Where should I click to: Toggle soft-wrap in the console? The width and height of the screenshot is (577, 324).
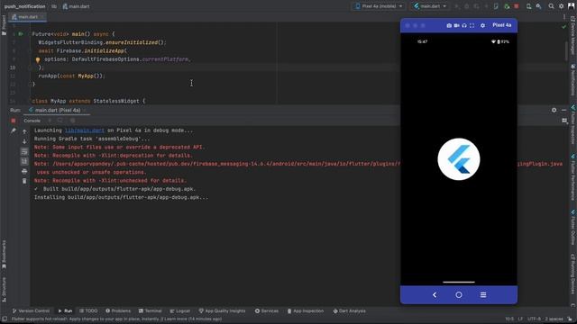click(24, 151)
